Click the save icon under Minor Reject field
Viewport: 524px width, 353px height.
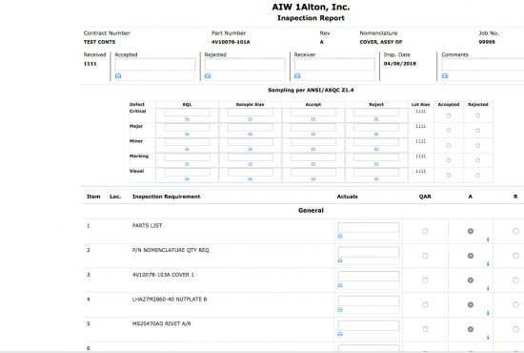376,149
